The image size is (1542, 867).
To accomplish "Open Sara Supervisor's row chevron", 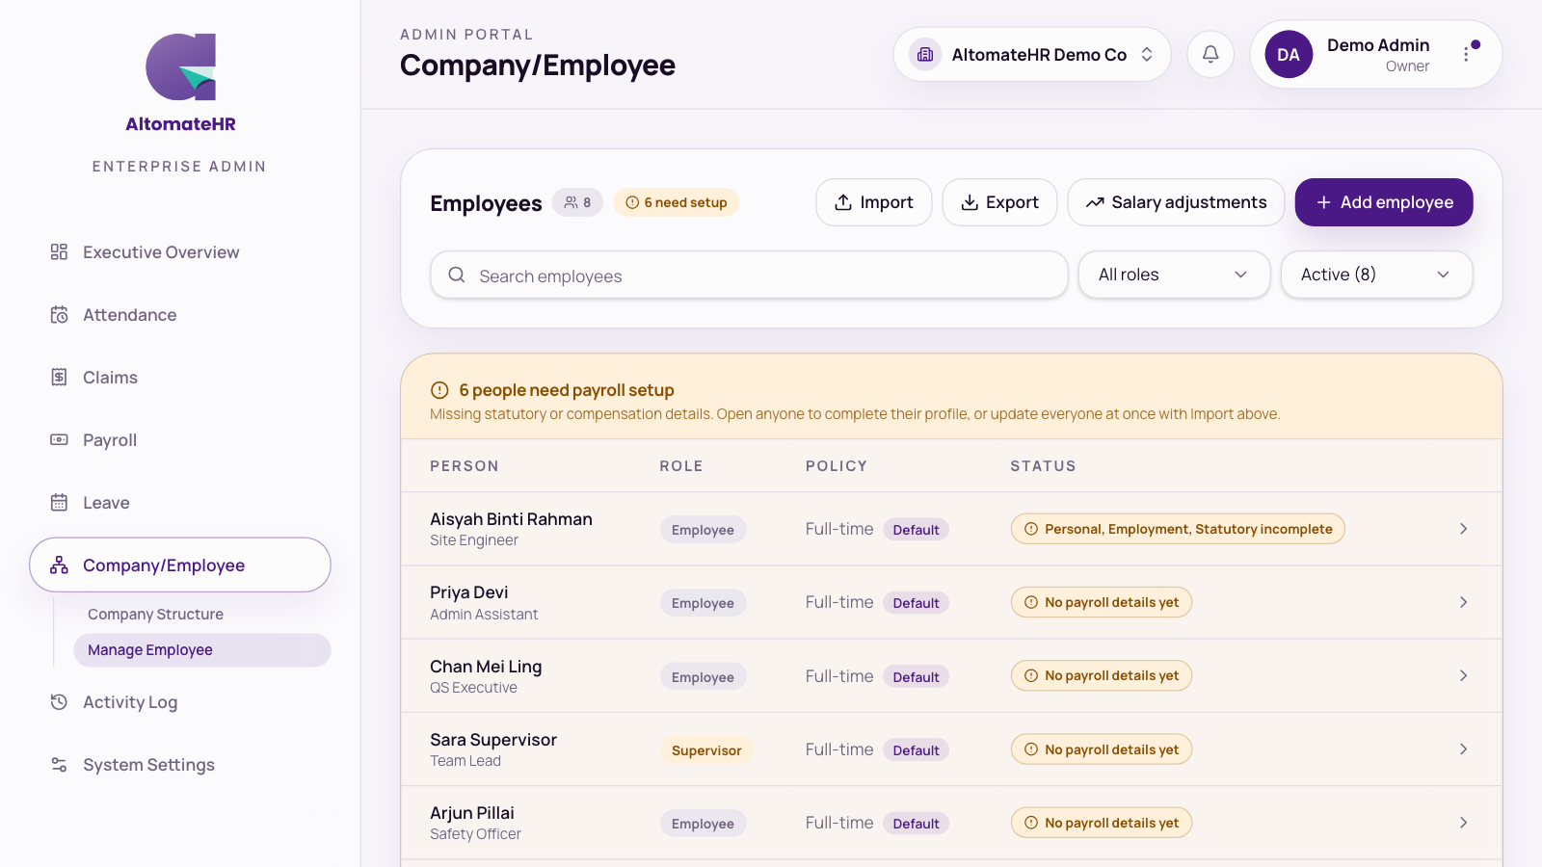I will pos(1463,749).
